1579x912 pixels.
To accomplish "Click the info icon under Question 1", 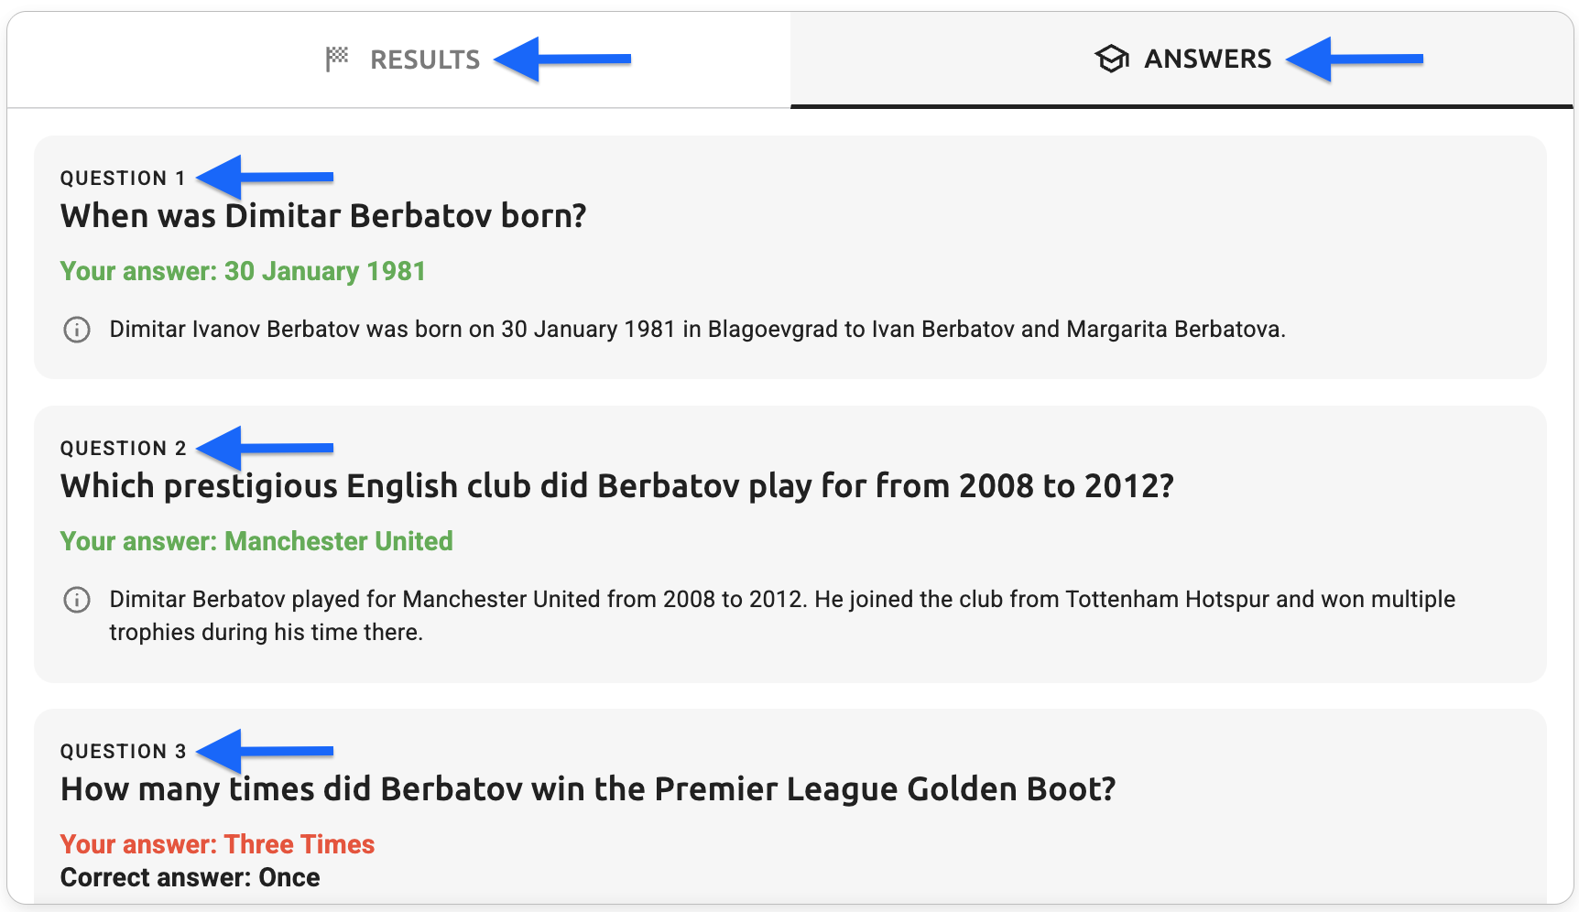I will click(77, 330).
